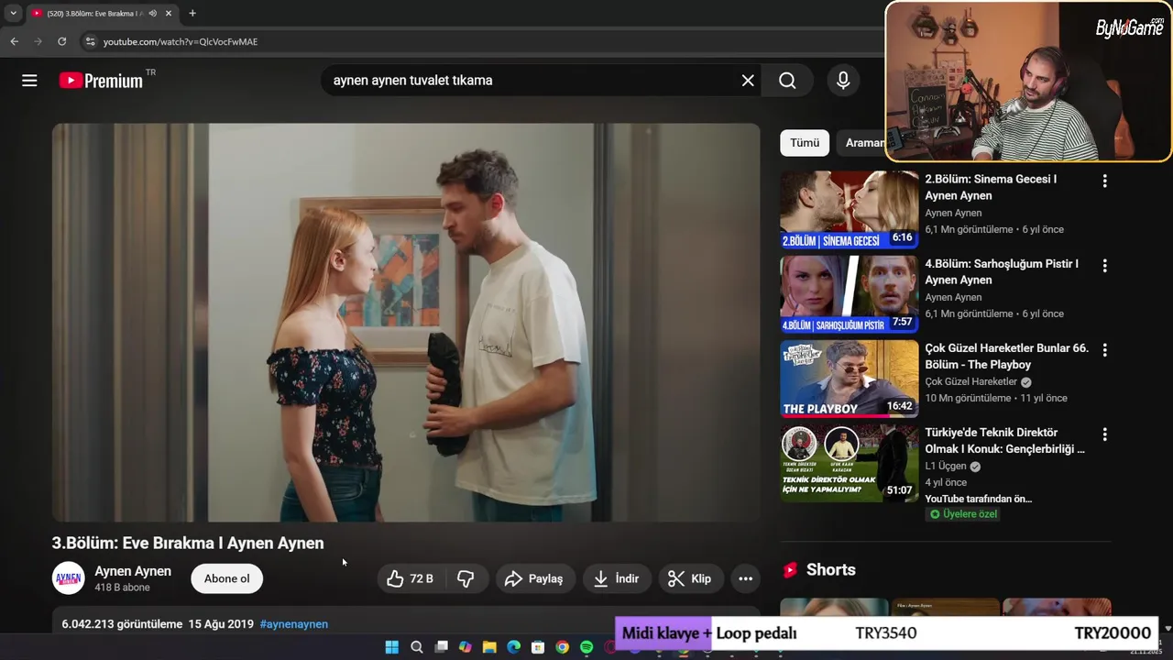Open Task View on the taskbar
The image size is (1173, 660).
pyautogui.click(x=441, y=647)
